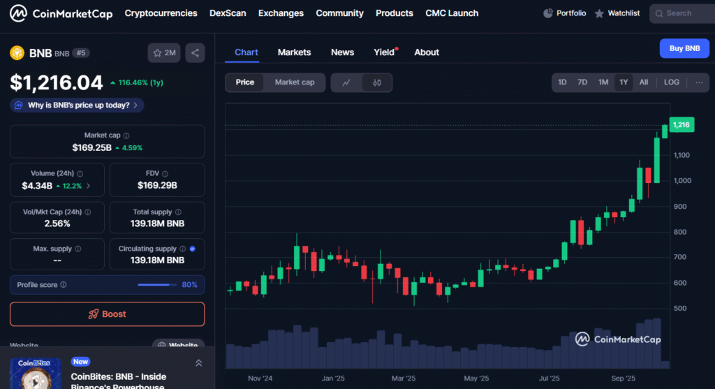
Task: Open the DexScan menu
Action: (x=228, y=13)
